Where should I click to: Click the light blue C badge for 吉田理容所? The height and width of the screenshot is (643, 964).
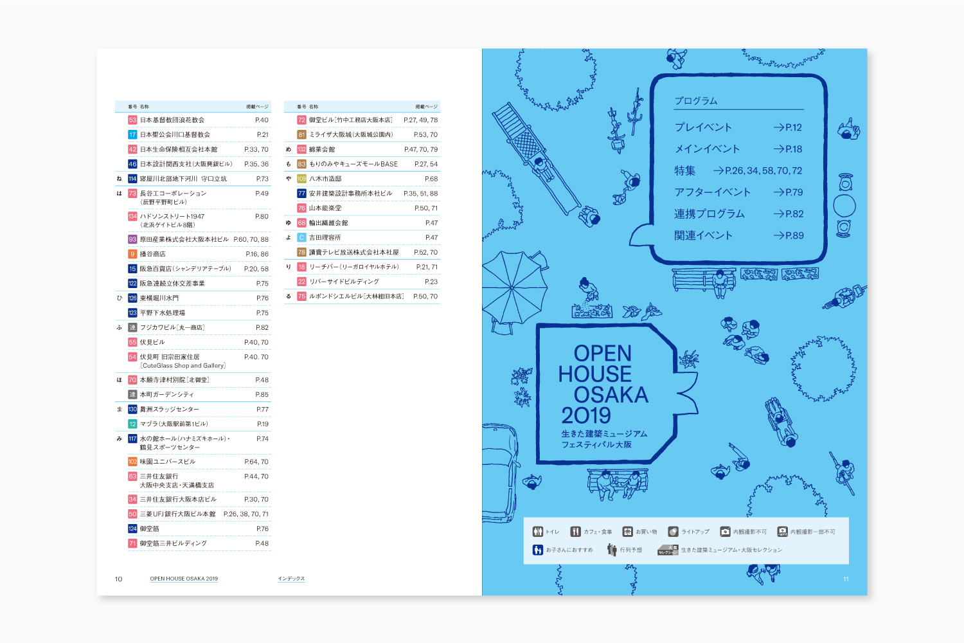pos(301,237)
